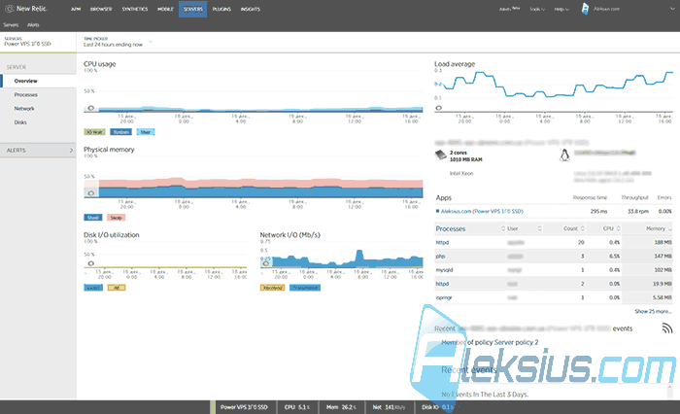
Task: Click CPU 5.1% status bar entry
Action: (297, 407)
